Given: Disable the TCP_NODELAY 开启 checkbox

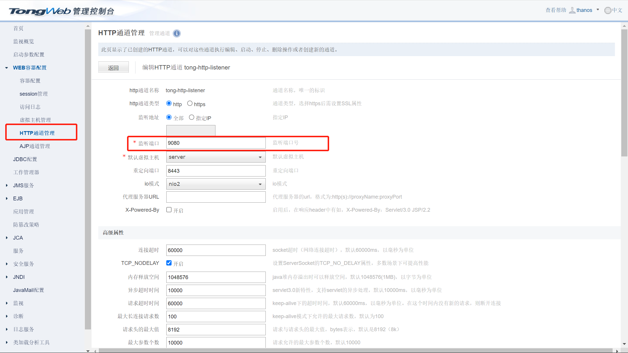Looking at the screenshot, I should (169, 263).
